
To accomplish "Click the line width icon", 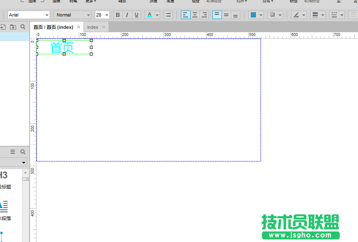I will coord(315,15).
